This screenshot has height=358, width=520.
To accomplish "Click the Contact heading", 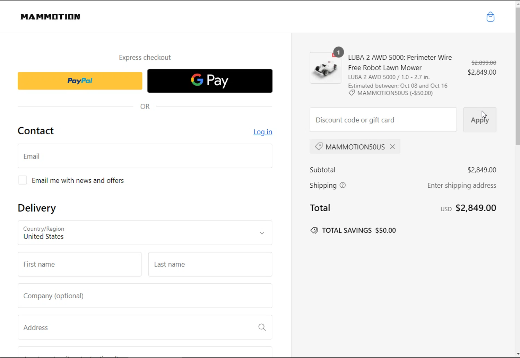I will click(x=36, y=130).
